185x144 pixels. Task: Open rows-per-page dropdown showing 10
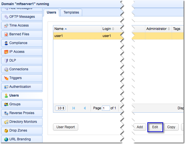tap(60, 108)
